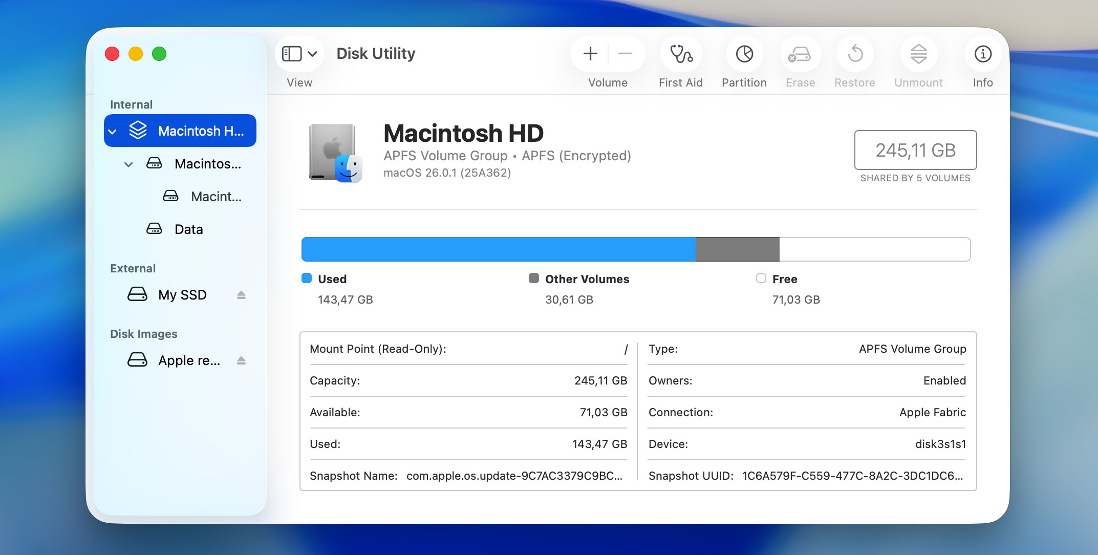Click the Owners value Enabled

[944, 380]
